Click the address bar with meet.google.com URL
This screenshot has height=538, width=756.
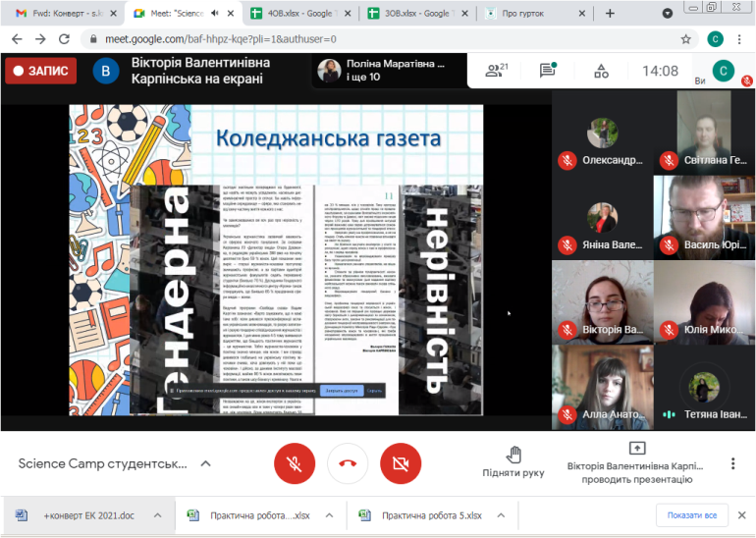tap(373, 39)
